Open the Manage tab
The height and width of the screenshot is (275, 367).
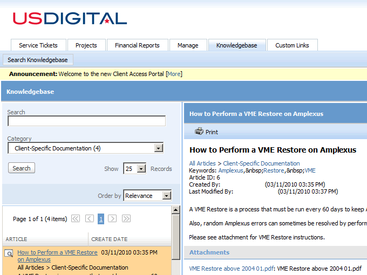pyautogui.click(x=188, y=45)
